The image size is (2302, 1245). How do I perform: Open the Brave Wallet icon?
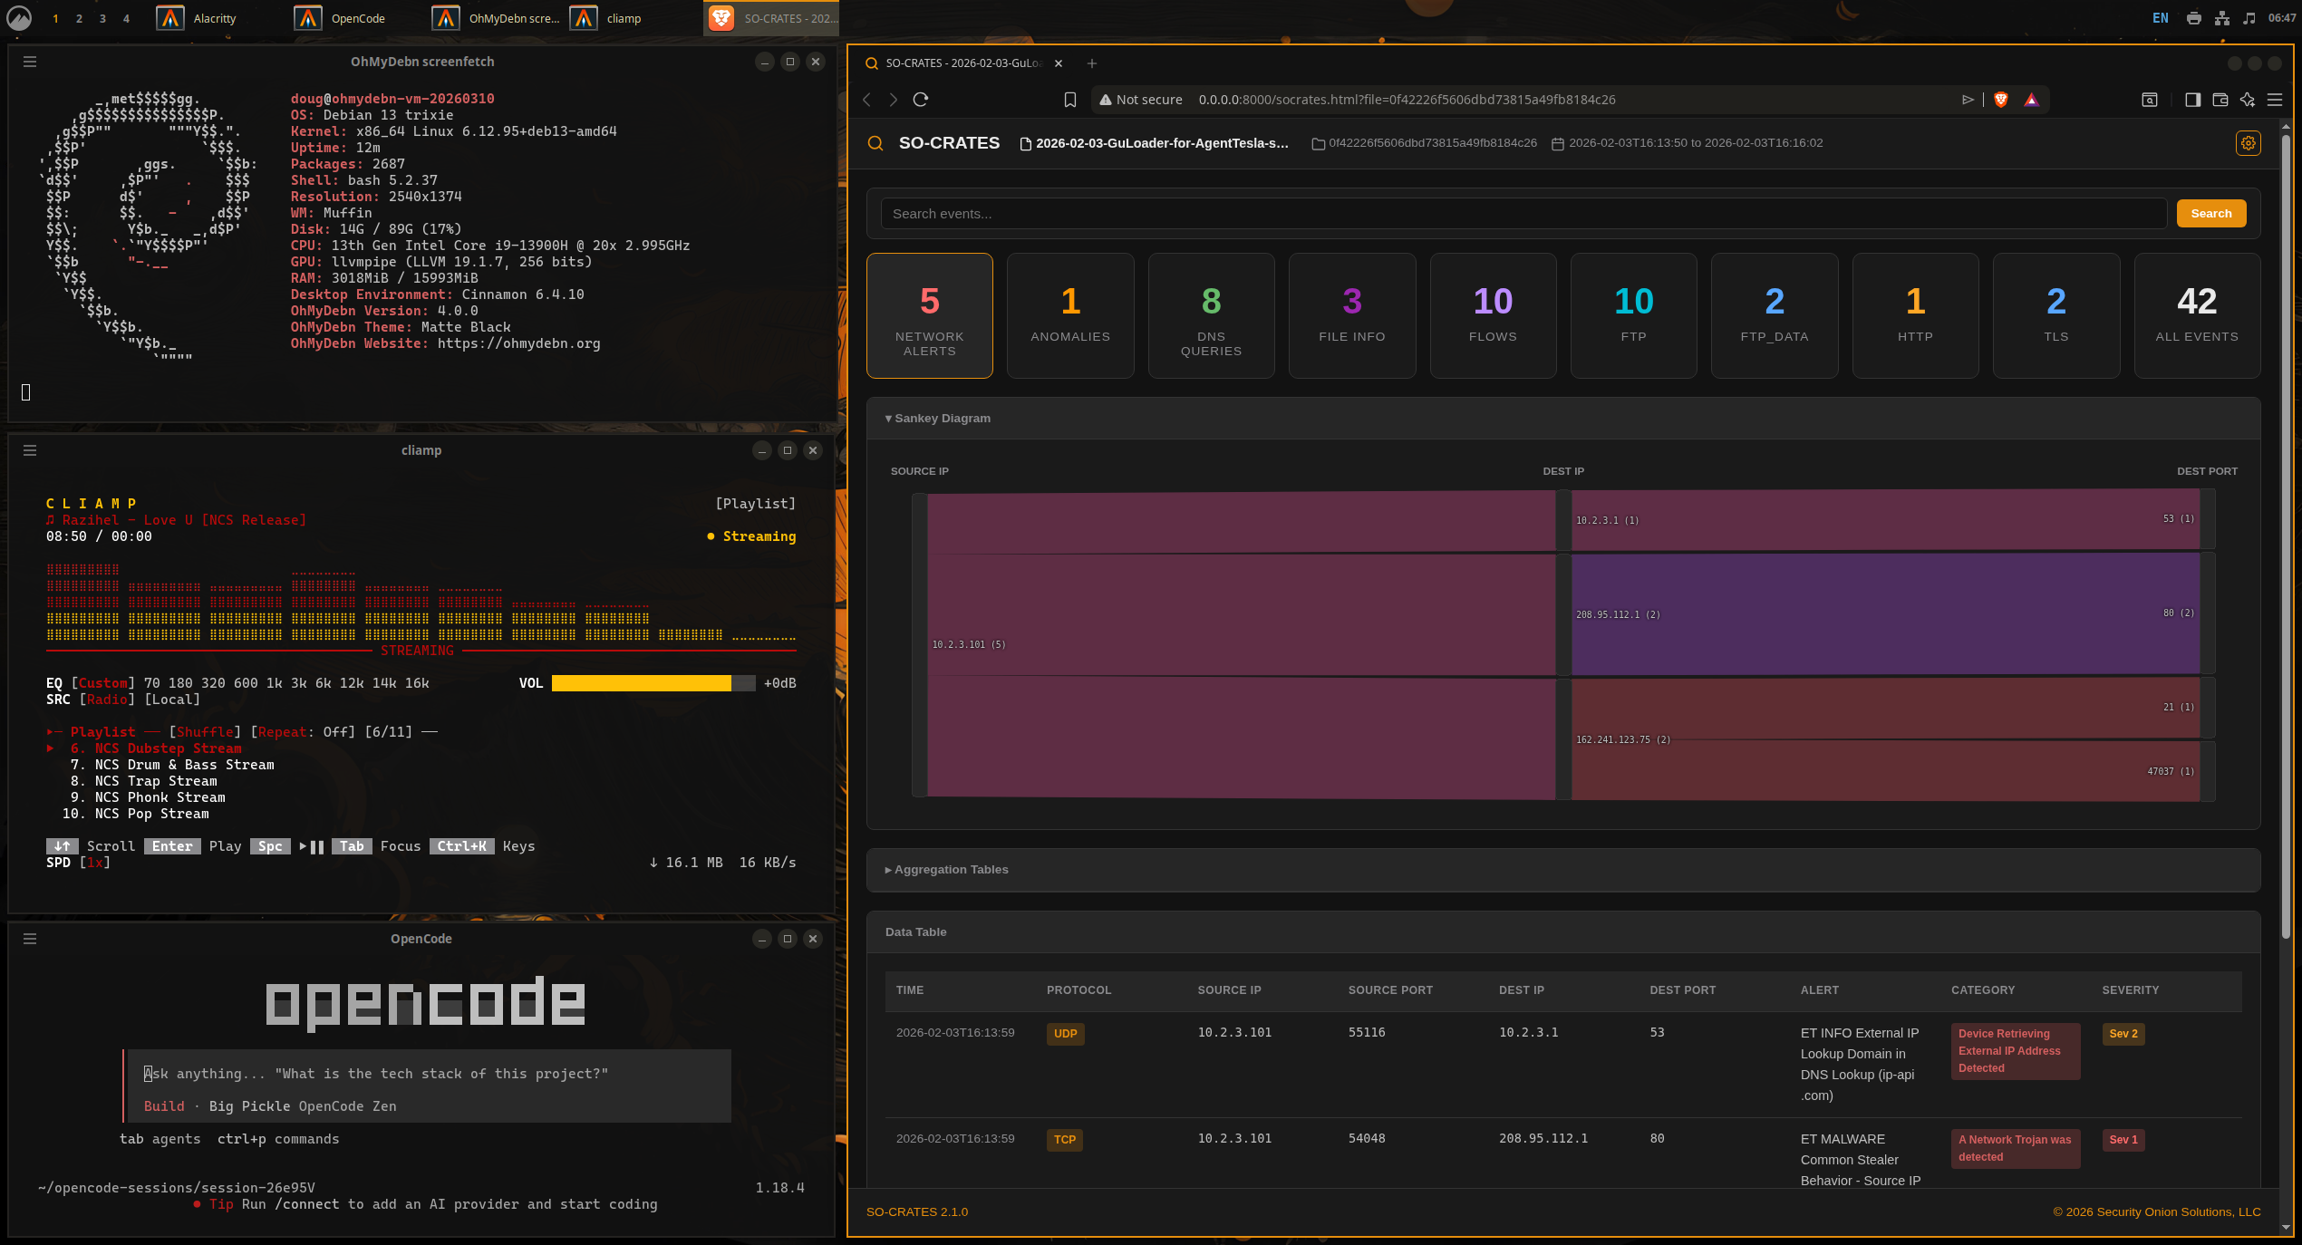(x=2220, y=100)
